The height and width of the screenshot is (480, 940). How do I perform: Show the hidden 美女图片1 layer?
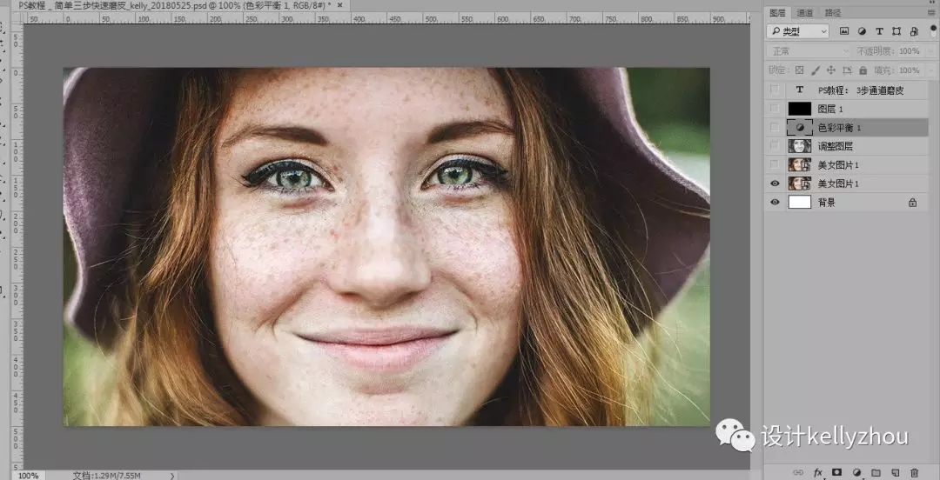pyautogui.click(x=775, y=165)
